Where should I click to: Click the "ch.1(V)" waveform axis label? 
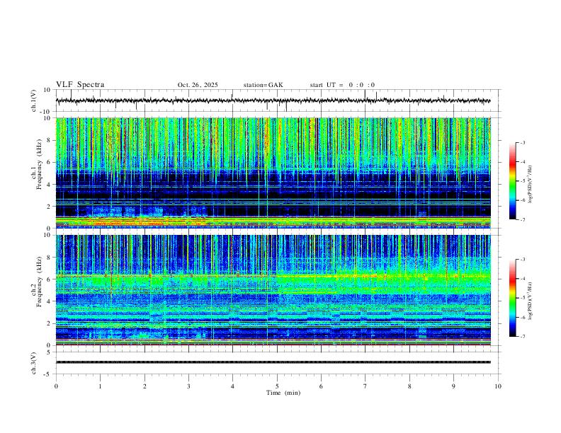[x=34, y=100]
